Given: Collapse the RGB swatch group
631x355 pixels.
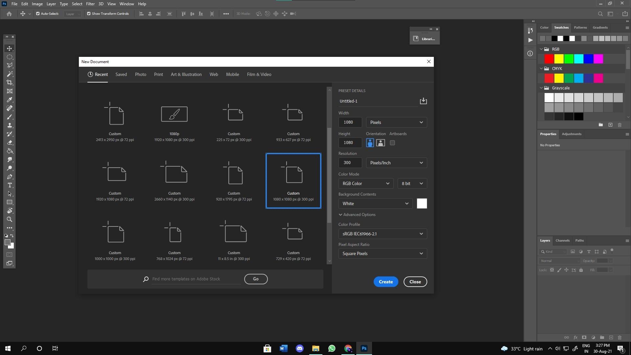Looking at the screenshot, I should click(x=541, y=49).
